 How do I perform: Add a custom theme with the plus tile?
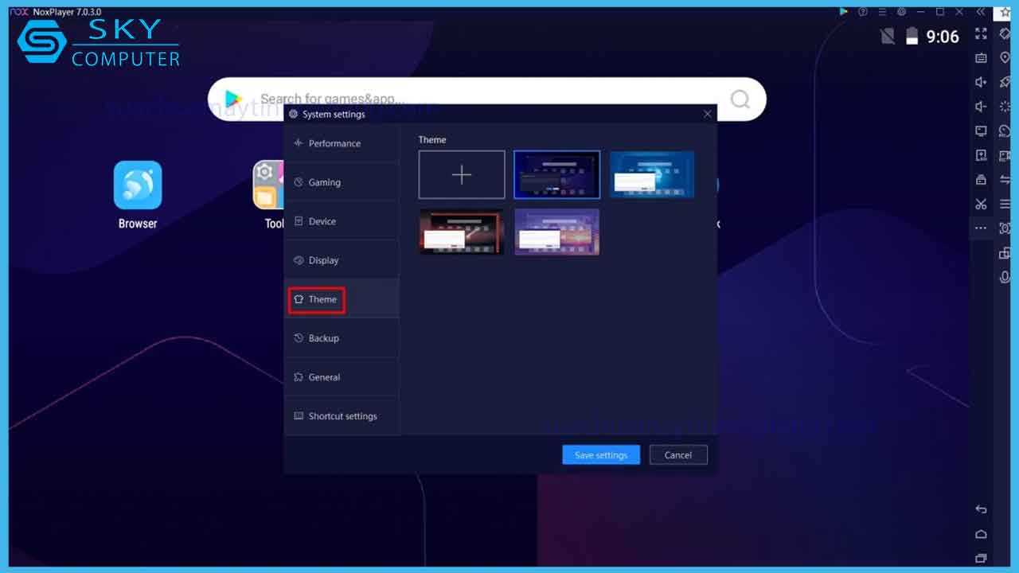pyautogui.click(x=462, y=175)
